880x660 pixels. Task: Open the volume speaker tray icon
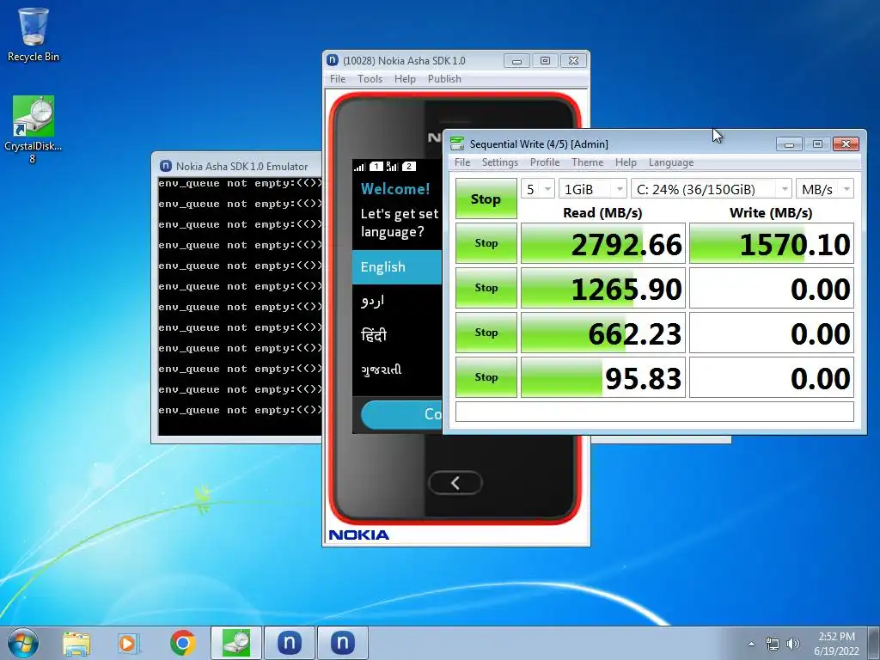(792, 644)
